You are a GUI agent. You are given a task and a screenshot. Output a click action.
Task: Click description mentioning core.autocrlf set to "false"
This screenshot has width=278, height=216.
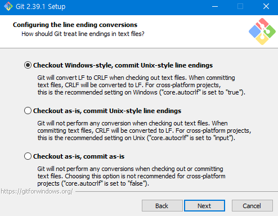coord(131,176)
